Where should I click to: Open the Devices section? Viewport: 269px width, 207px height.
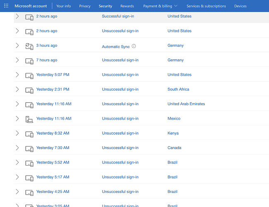pyautogui.click(x=240, y=6)
